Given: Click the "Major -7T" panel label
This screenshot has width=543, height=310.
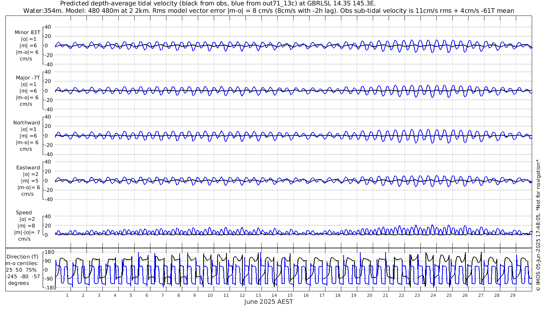Looking at the screenshot, I should tap(27, 78).
